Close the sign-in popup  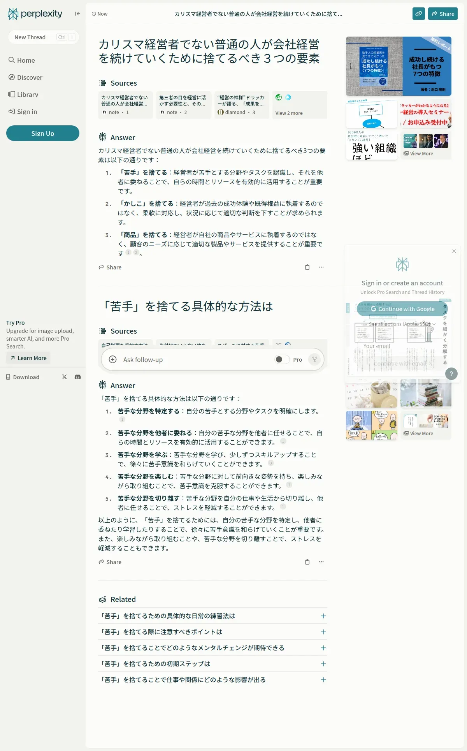point(454,251)
